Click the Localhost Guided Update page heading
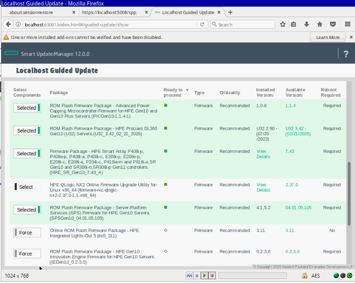The image size is (355, 283). click(x=57, y=70)
